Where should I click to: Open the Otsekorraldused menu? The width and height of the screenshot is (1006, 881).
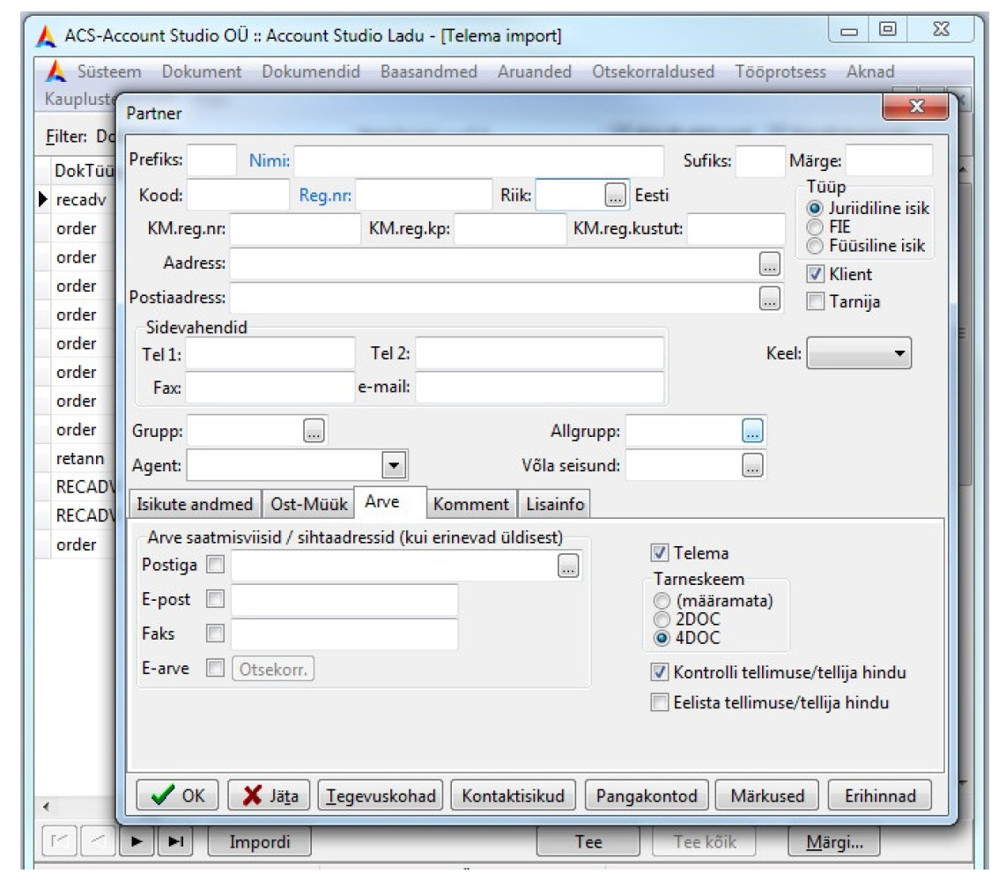click(653, 72)
